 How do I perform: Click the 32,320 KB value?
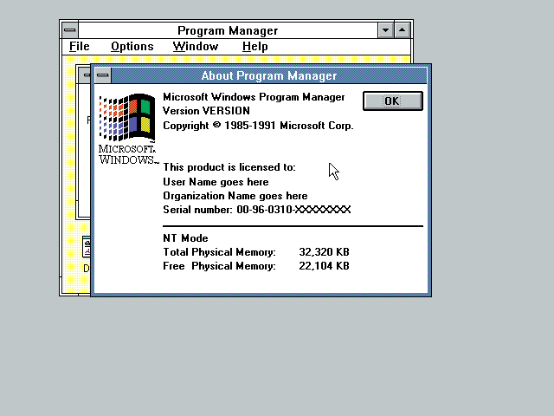[324, 252]
